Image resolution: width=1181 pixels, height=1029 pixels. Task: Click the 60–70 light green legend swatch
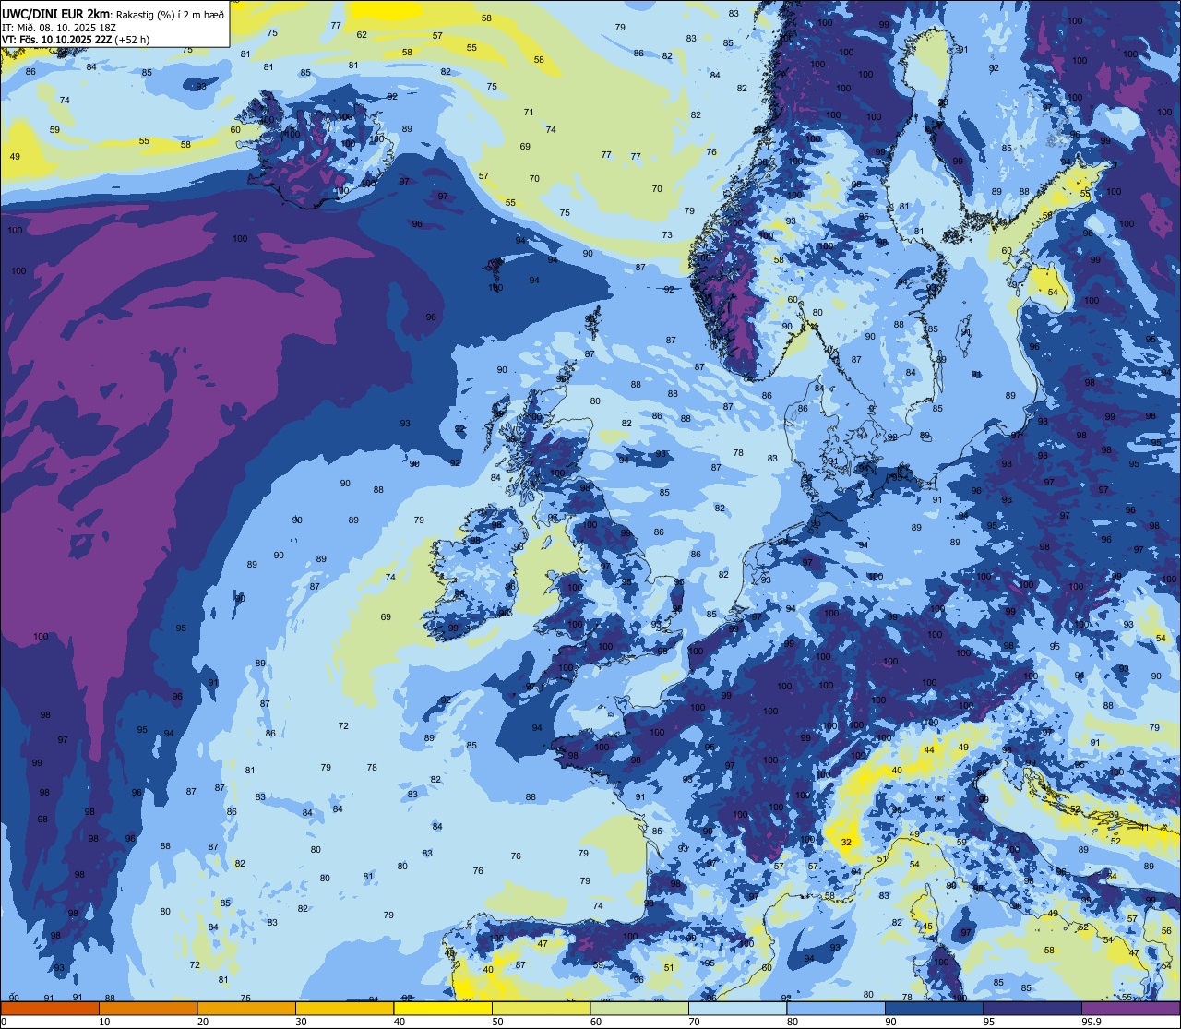(x=639, y=1008)
